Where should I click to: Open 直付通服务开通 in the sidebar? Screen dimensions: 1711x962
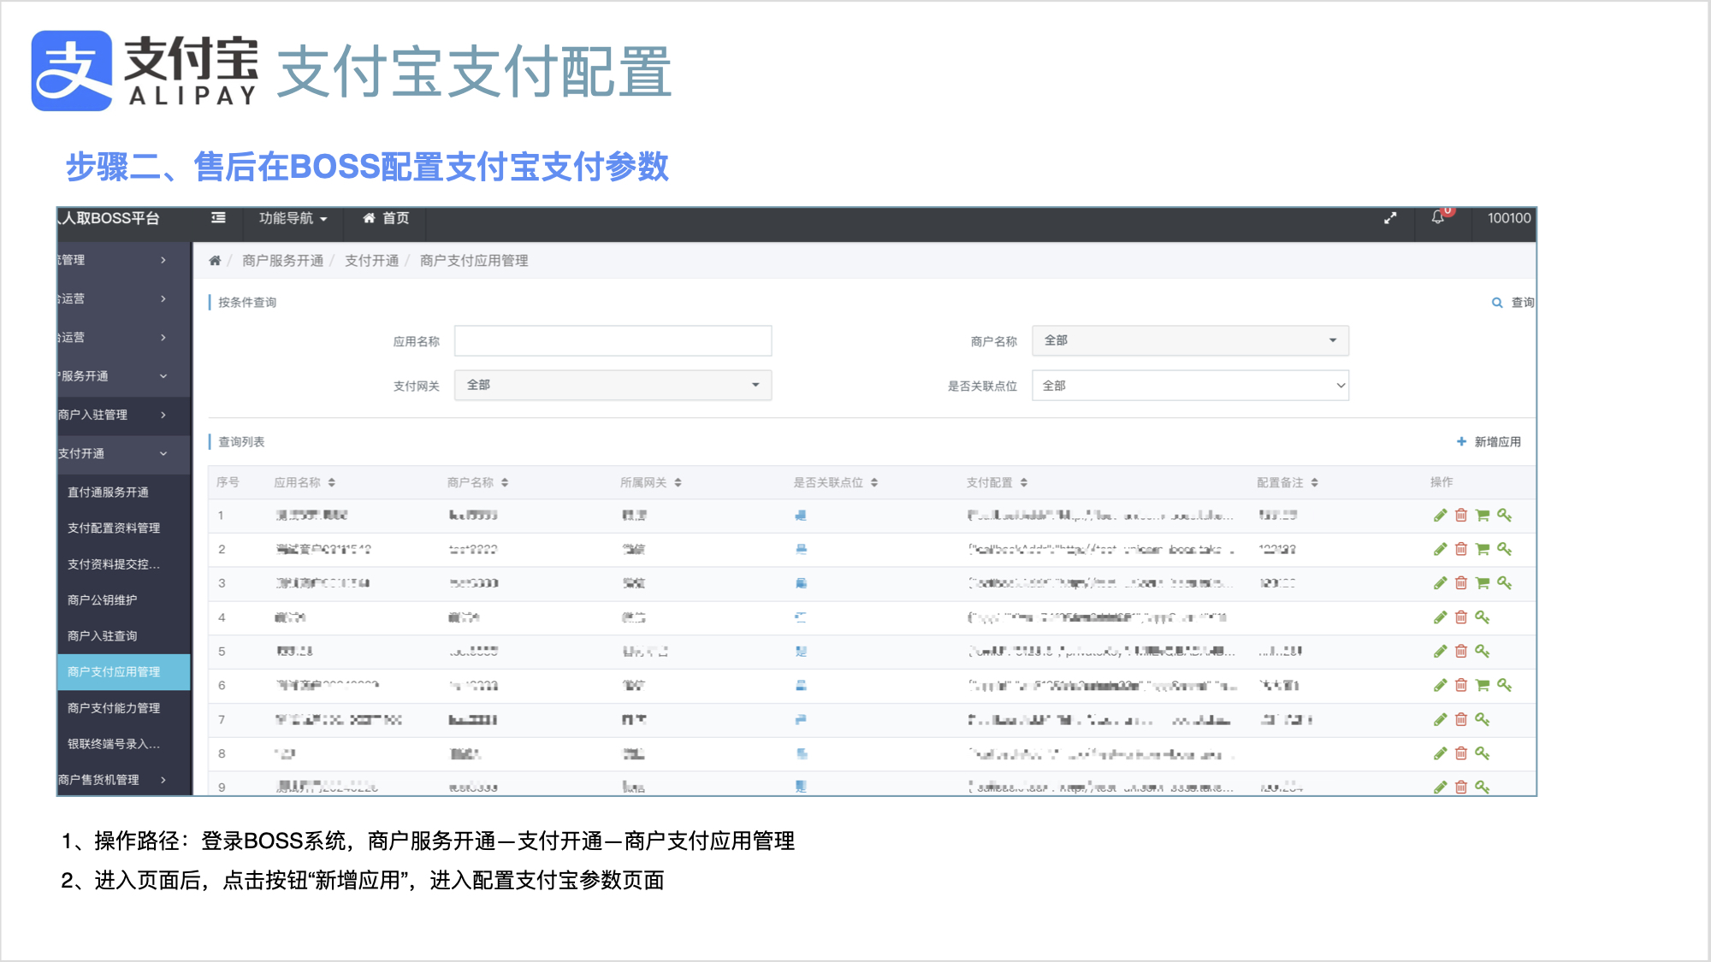point(109,493)
